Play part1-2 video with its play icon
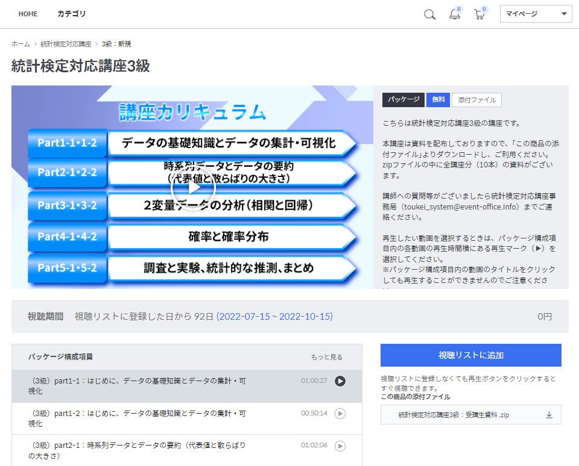This screenshot has height=466, width=579. [x=340, y=414]
